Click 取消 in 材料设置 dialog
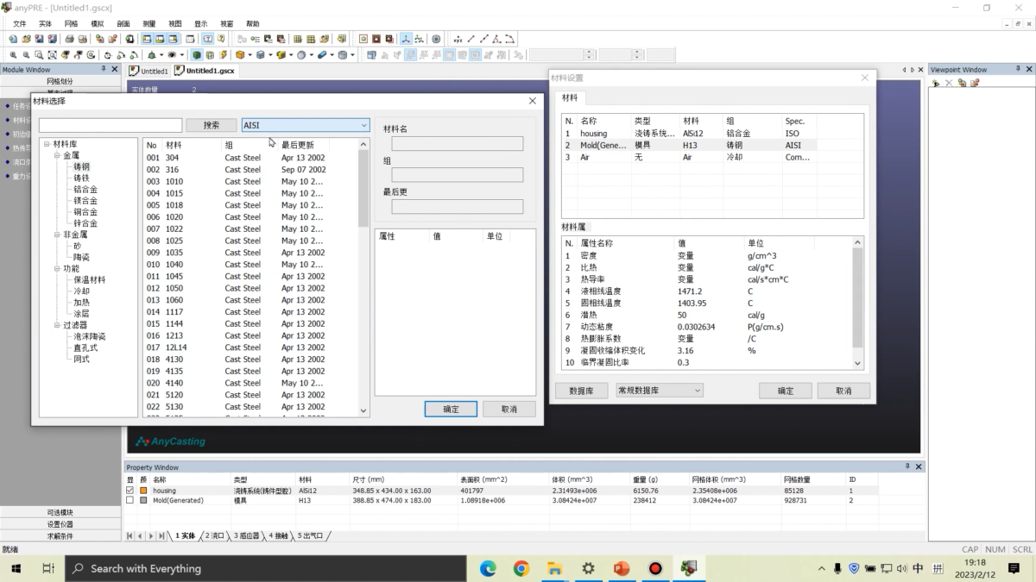This screenshot has height=582, width=1036. point(843,391)
